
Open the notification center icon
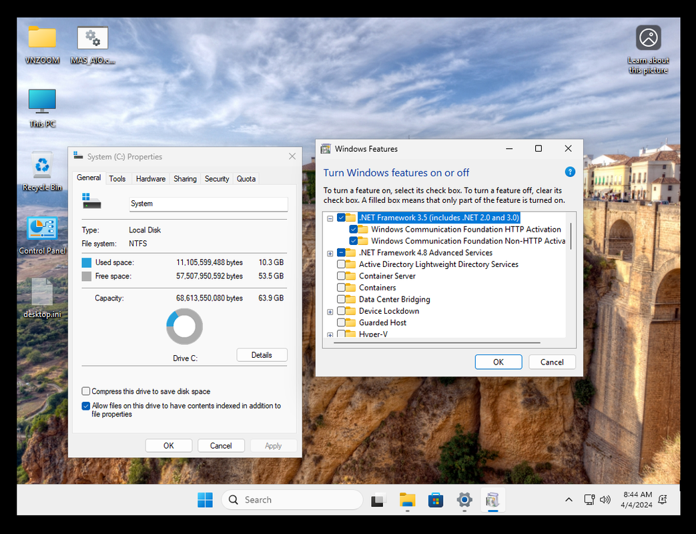pyautogui.click(x=663, y=500)
